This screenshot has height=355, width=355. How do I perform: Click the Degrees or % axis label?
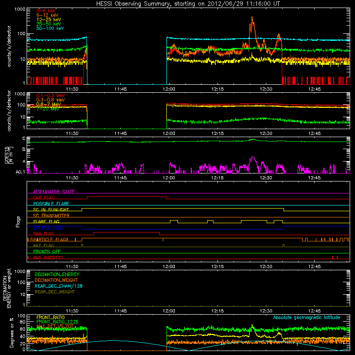(x=12, y=332)
